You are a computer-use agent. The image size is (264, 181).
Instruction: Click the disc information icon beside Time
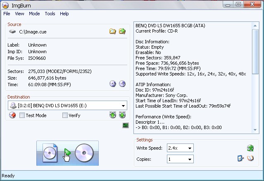113,84
